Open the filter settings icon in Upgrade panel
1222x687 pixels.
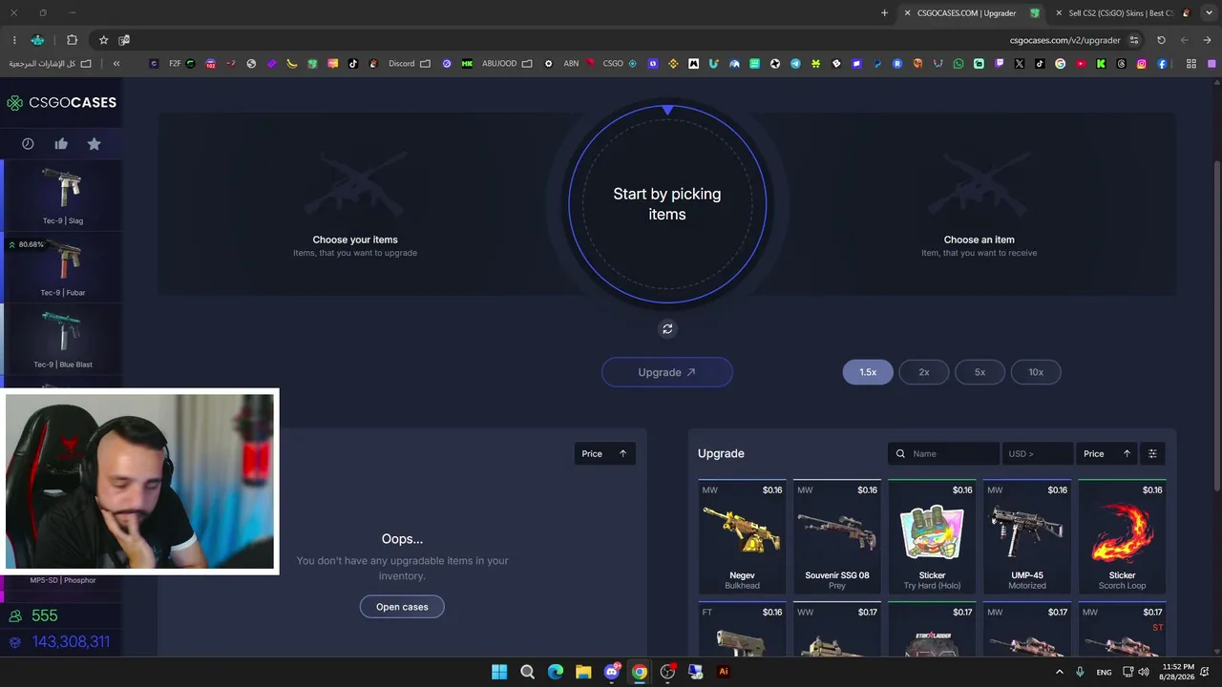click(x=1152, y=454)
